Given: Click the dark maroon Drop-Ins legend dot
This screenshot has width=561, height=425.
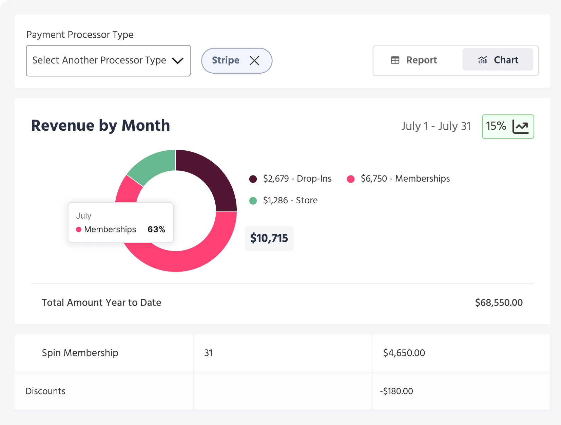Looking at the screenshot, I should point(253,179).
